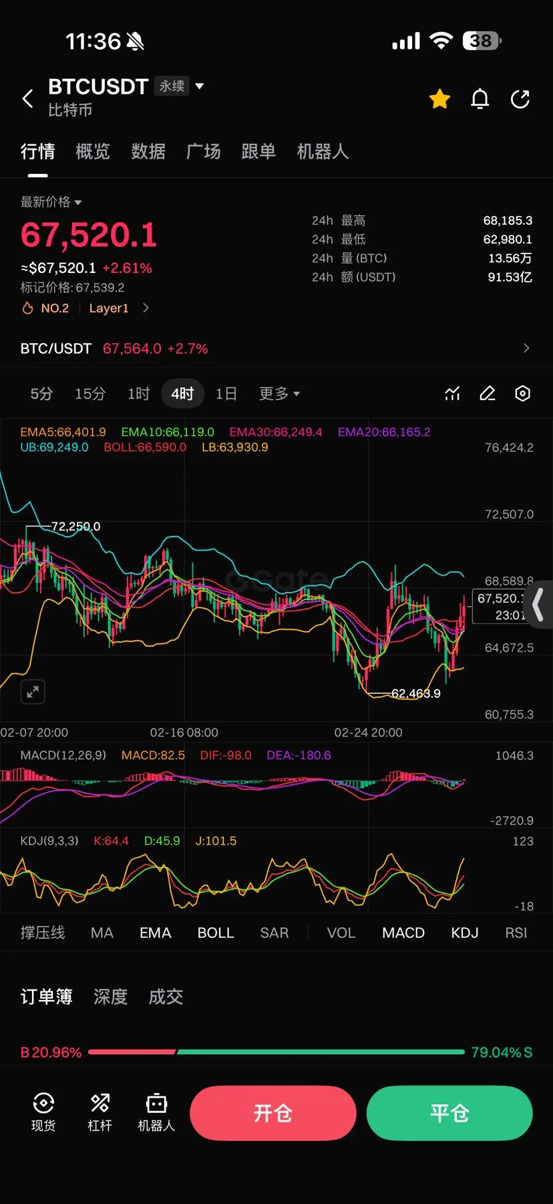This screenshot has width=553, height=1204.
Task: Tap the share icon in the header
Action: pos(520,99)
